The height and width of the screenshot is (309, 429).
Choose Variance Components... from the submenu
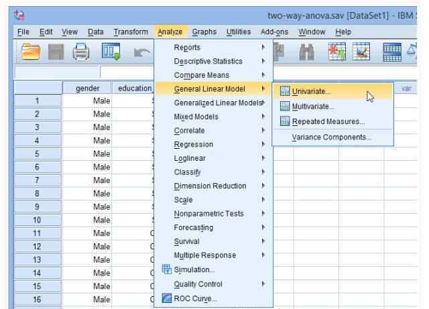(332, 137)
